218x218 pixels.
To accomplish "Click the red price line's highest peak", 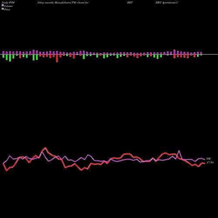I will pyautogui.click(x=45, y=148).
